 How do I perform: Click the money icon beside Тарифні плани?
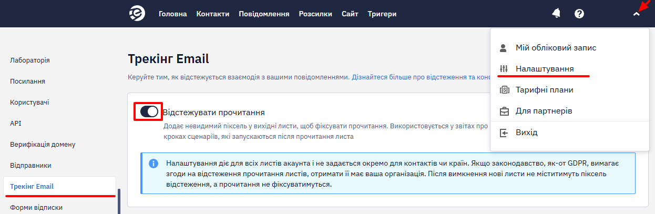[504, 90]
